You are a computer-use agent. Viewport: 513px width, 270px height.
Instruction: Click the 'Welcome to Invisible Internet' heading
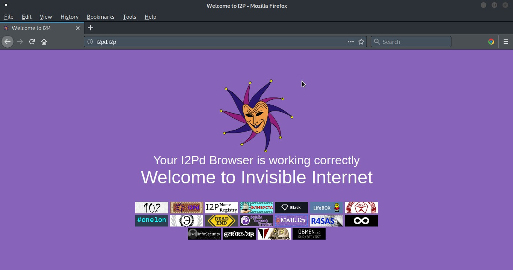[256, 177]
